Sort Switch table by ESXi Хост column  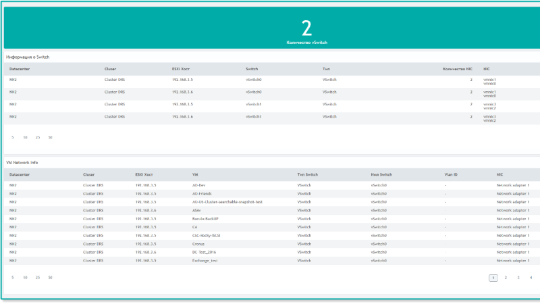[181, 69]
